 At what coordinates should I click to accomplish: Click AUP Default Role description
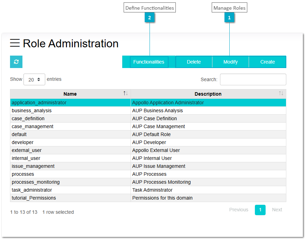click(x=208, y=134)
